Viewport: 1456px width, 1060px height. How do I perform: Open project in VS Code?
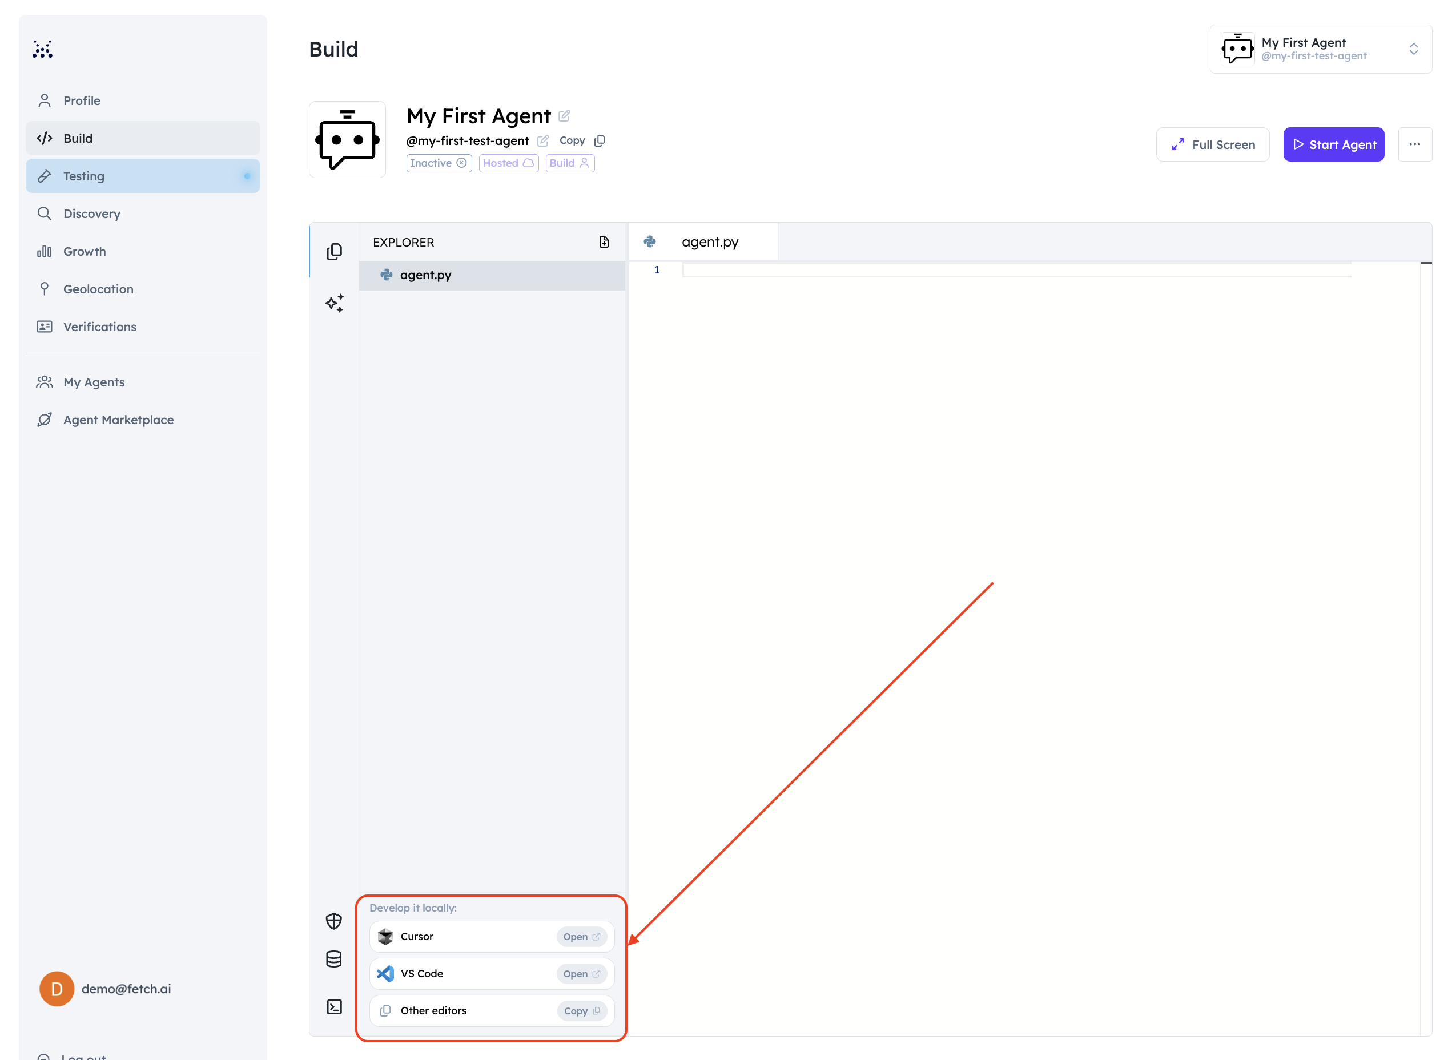pos(581,974)
